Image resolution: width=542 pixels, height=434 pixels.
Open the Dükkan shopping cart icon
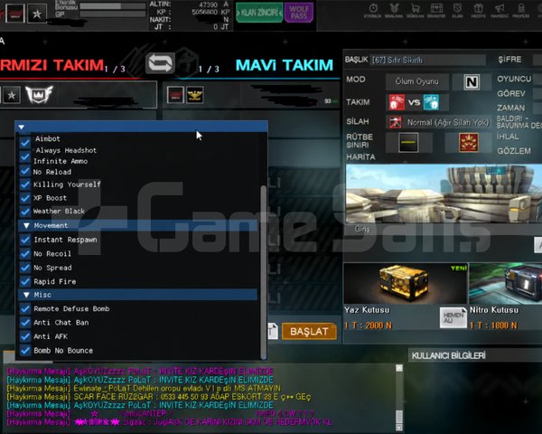point(415,10)
